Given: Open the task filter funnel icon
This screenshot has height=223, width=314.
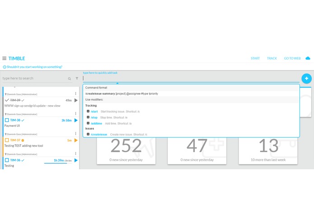Looking at the screenshot, I should [x=77, y=79].
